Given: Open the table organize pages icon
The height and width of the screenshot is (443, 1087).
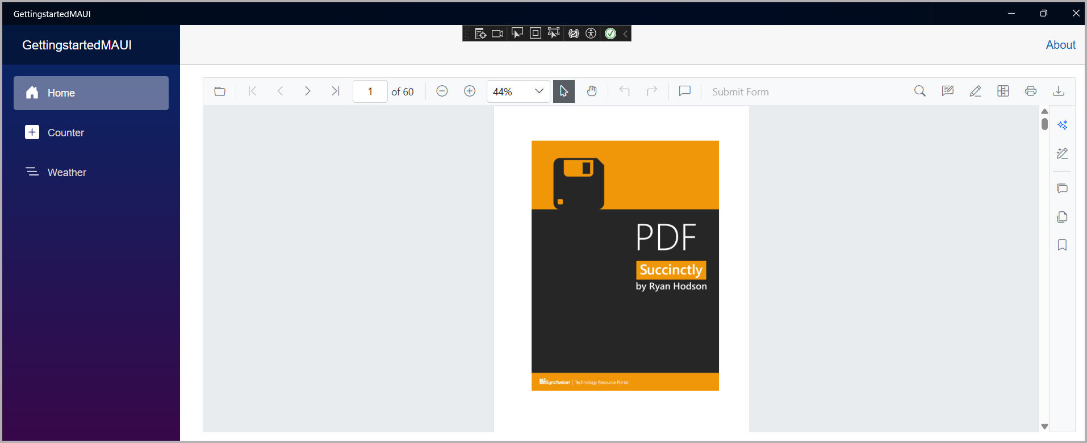Looking at the screenshot, I should click(x=1004, y=91).
